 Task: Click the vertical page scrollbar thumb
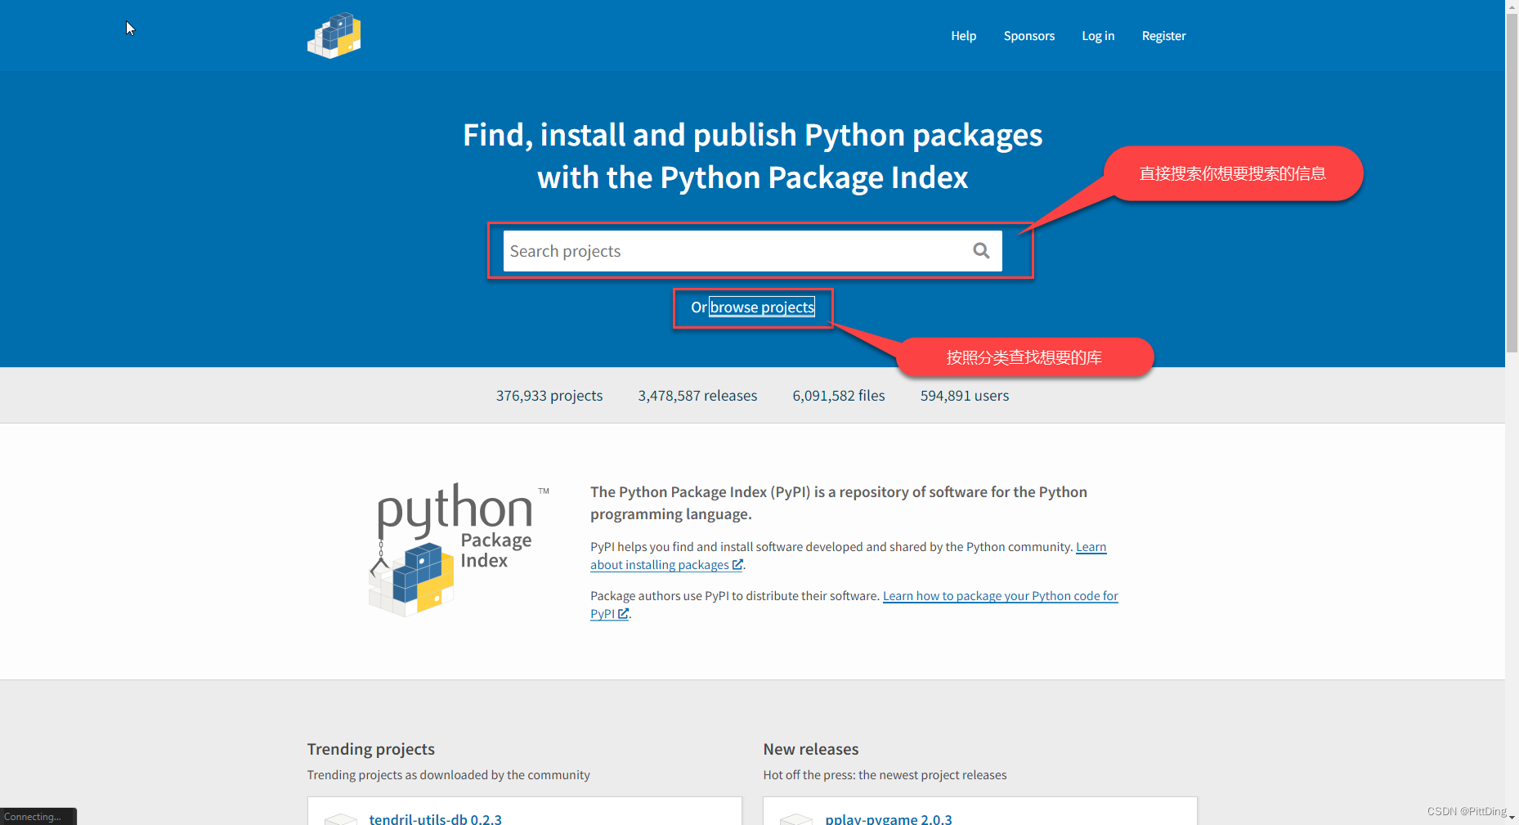[1512, 181]
